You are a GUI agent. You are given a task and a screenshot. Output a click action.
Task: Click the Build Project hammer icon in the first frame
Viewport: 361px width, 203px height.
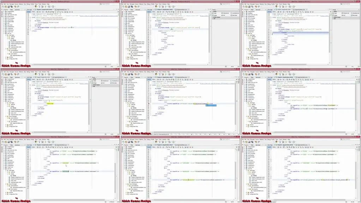point(40,6)
